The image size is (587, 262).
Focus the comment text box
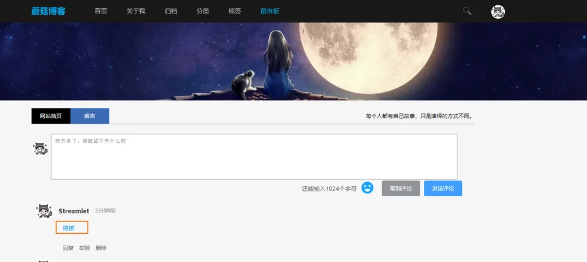pos(254,157)
